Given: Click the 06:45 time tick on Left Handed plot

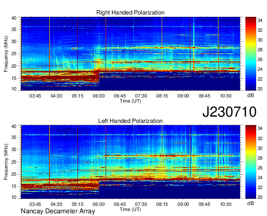Looking at the screenshot, I should point(120,204).
